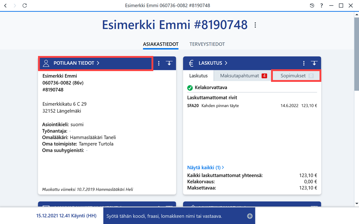Open the history clock icon
The image size is (359, 224).
312,5
